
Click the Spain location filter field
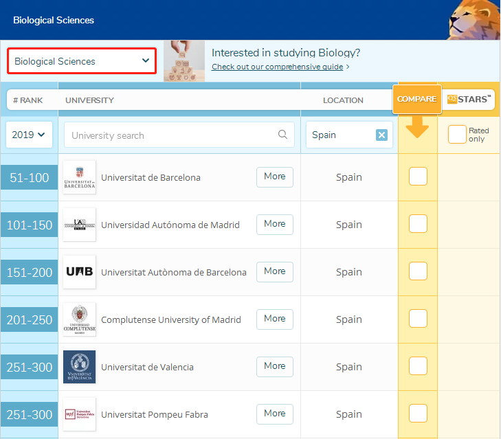349,135
